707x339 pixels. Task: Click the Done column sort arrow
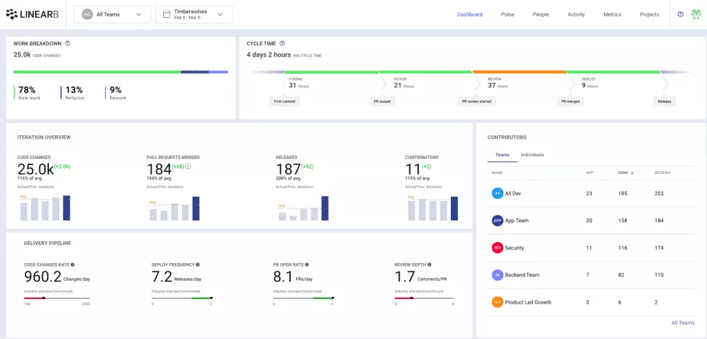[x=632, y=173]
